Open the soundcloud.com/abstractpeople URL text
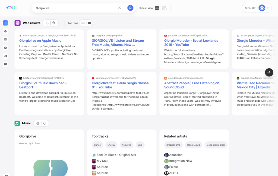Viewport: 278px width, 176px height. click(x=185, y=78)
